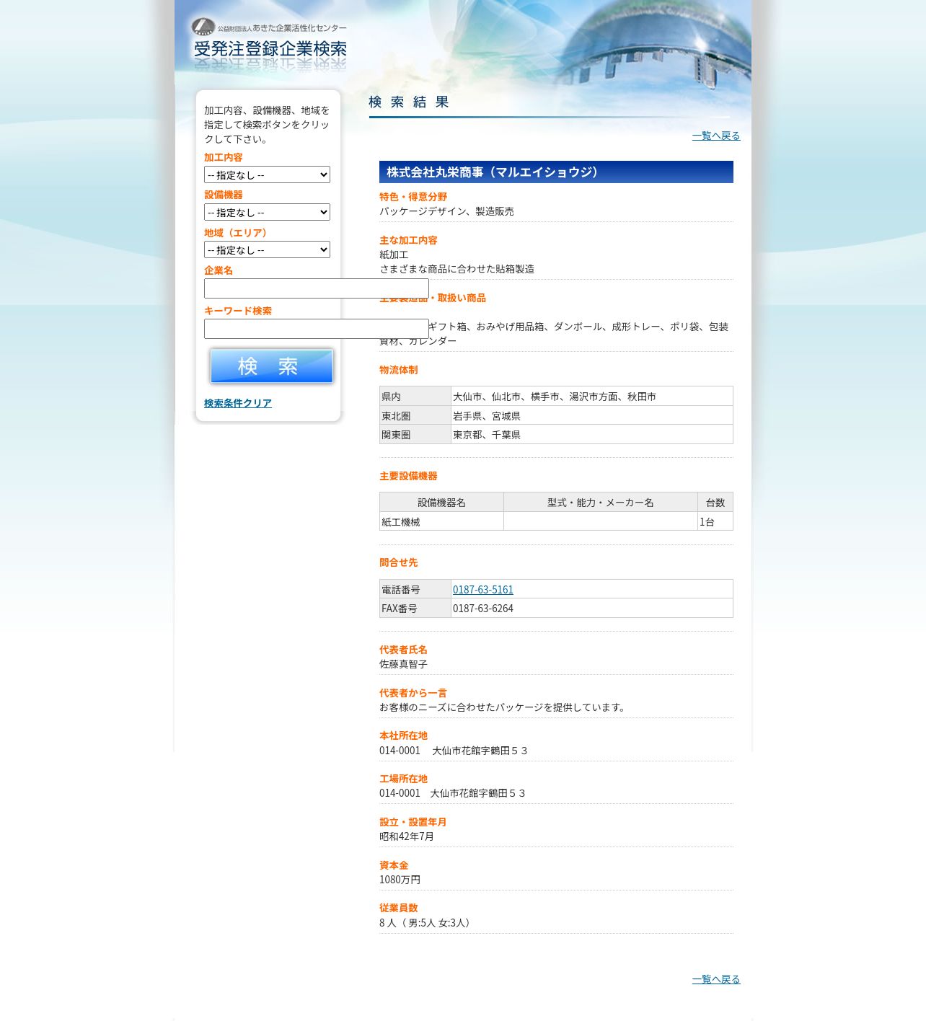The width and height of the screenshot is (926, 1021).
Task: Click the 東北圏 row label
Action: click(x=415, y=416)
